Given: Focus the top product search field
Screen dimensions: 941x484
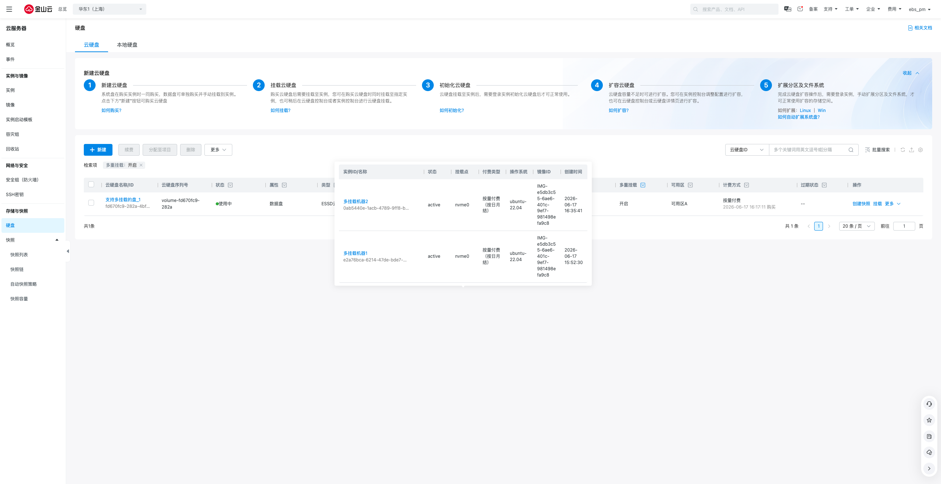Looking at the screenshot, I should point(734,9).
